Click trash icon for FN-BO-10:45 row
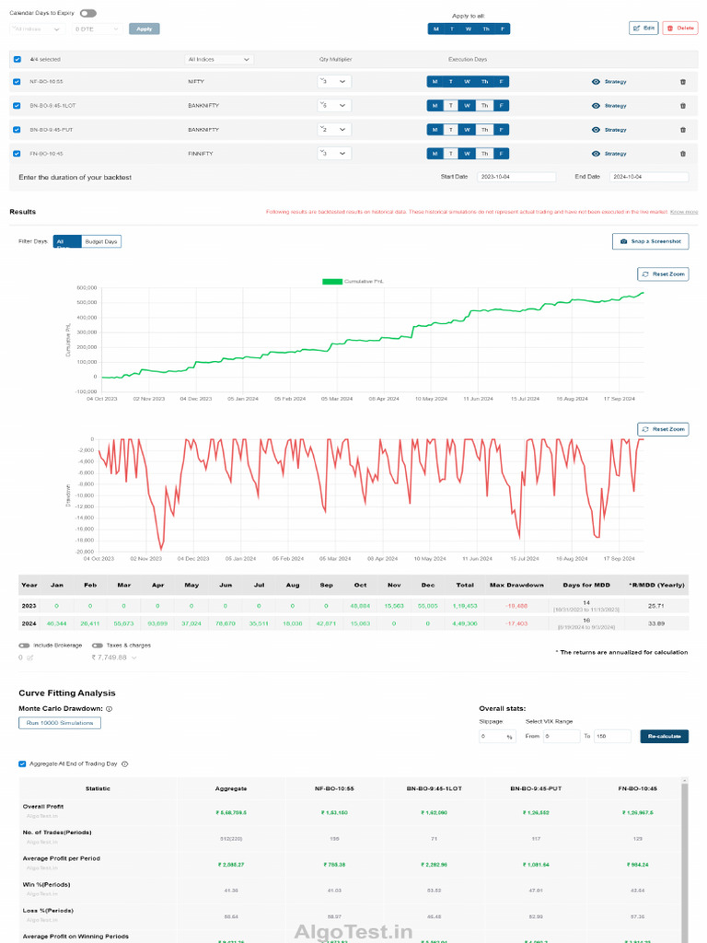 point(682,154)
